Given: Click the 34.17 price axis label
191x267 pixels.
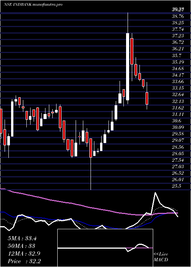Looking at the screenshot, I should [x=178, y=75].
